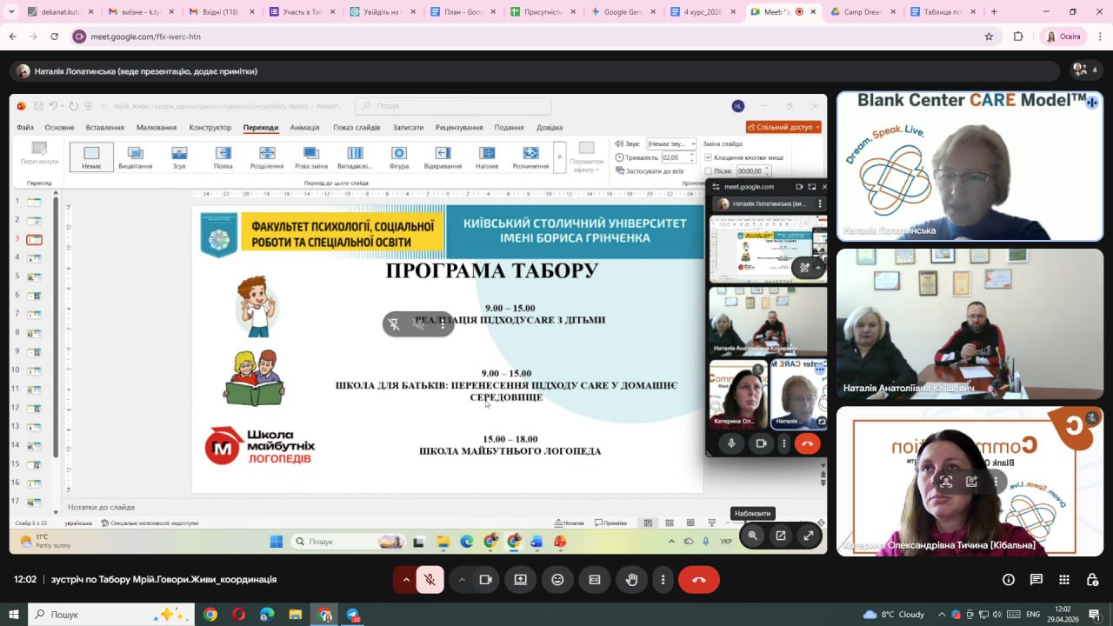Expand video settings chevron beside the camera
This screenshot has height=626, width=1113.
pos(462,580)
